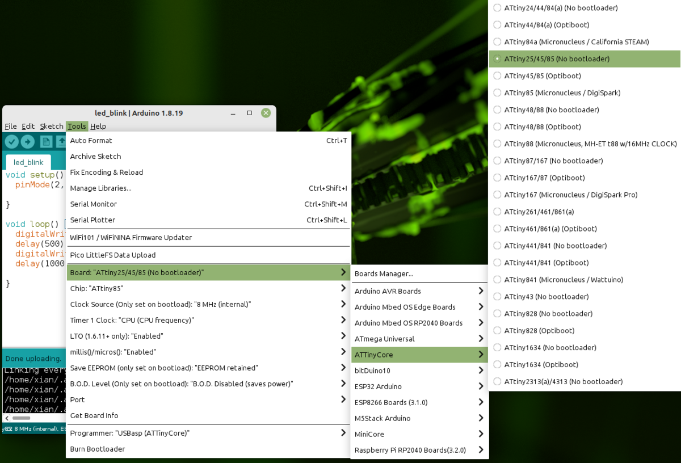Choose ATtiny828 (No bootloader)
This screenshot has height=463, width=681.
coord(585,314)
